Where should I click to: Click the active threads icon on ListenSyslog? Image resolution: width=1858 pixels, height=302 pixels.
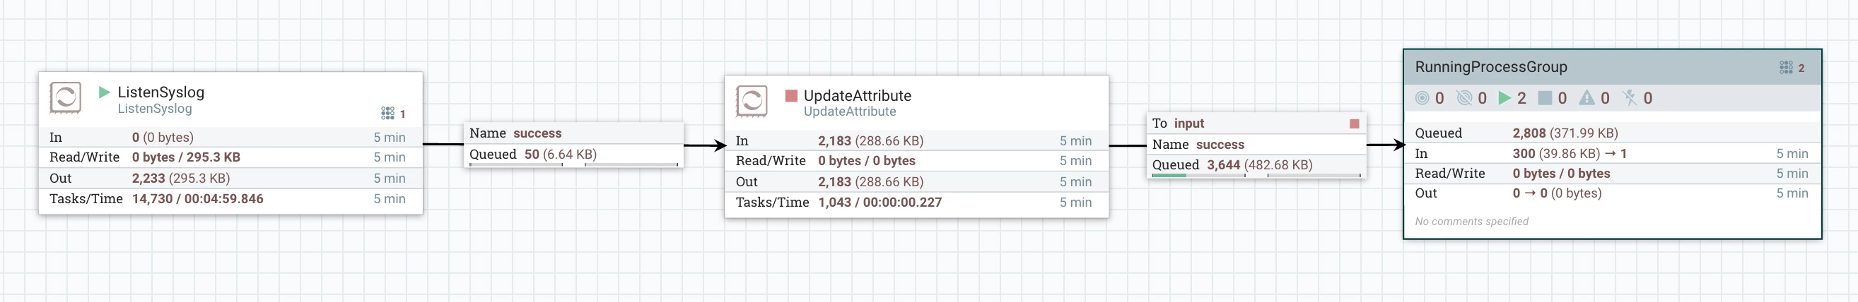tap(387, 114)
